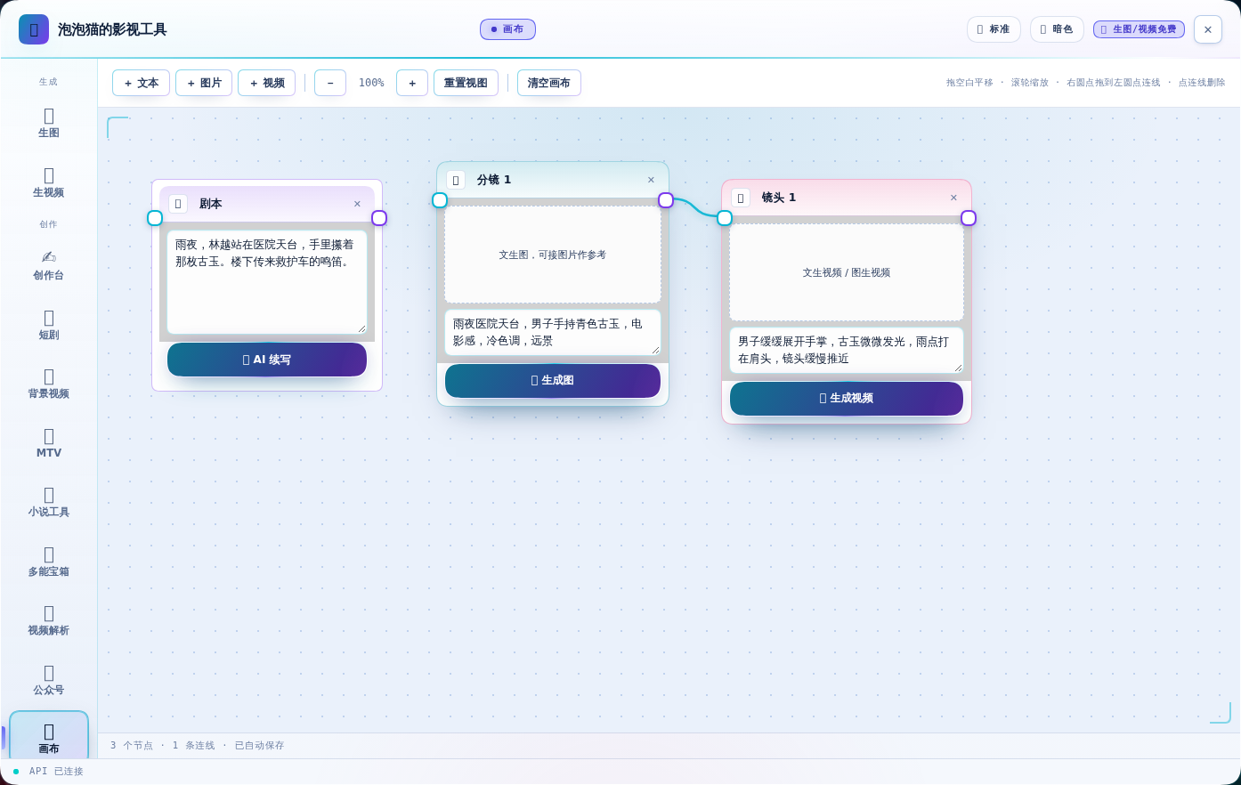This screenshot has width=1241, height=785.
Task: Open 多能宝箱 in the sidebar
Action: point(49,562)
